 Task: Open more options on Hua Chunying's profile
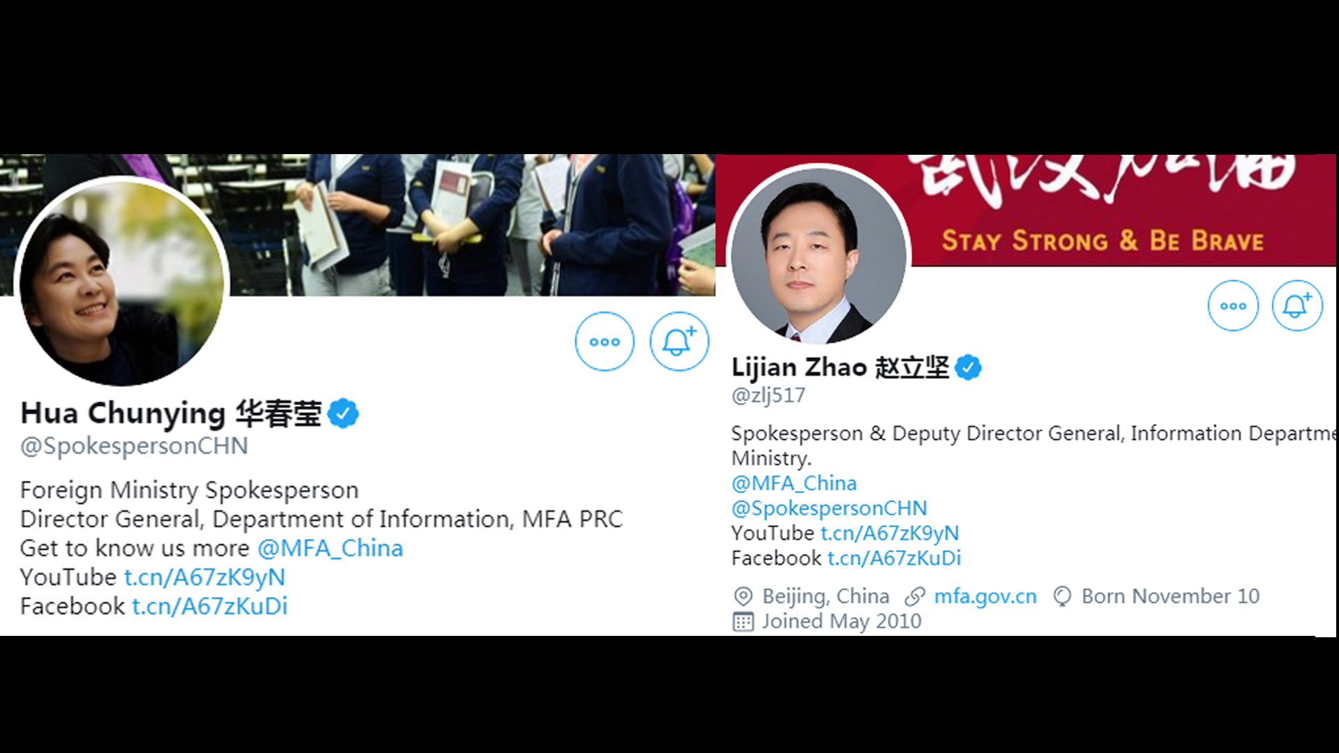tap(605, 342)
